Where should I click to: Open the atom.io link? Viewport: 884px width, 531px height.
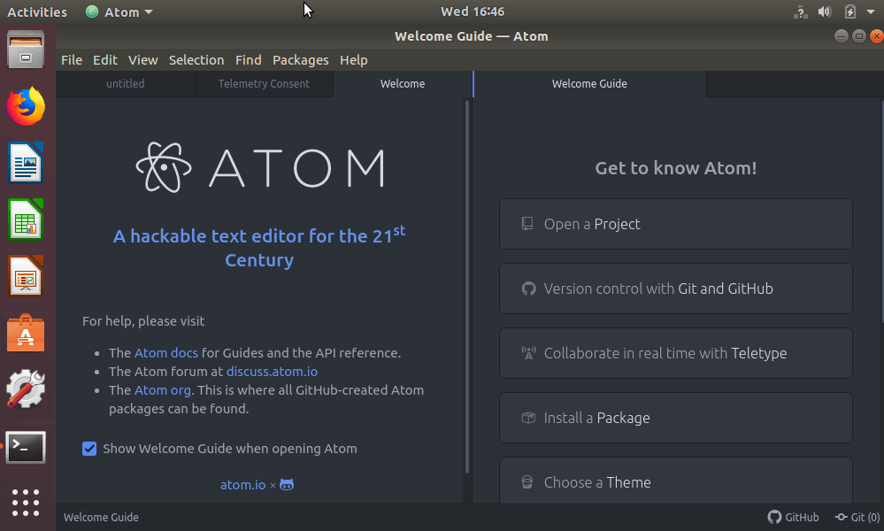tap(243, 485)
